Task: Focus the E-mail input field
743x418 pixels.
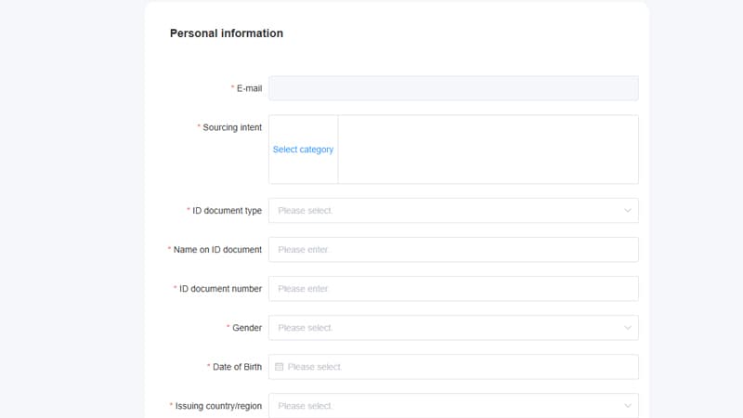Action: click(453, 88)
